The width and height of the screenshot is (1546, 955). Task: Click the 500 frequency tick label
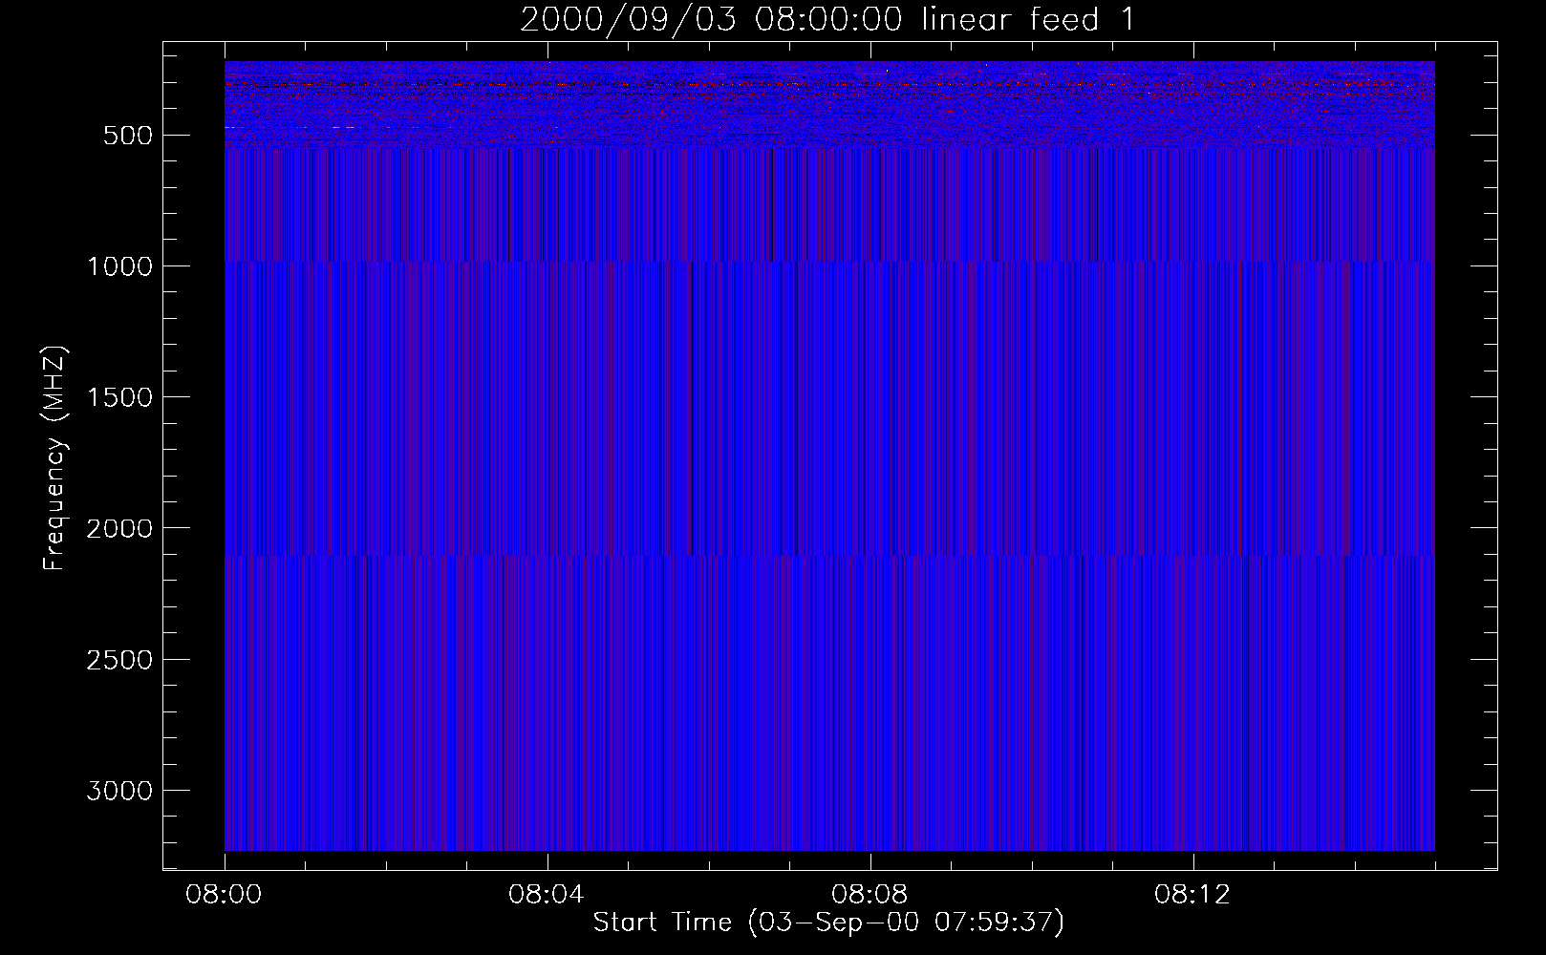click(127, 136)
